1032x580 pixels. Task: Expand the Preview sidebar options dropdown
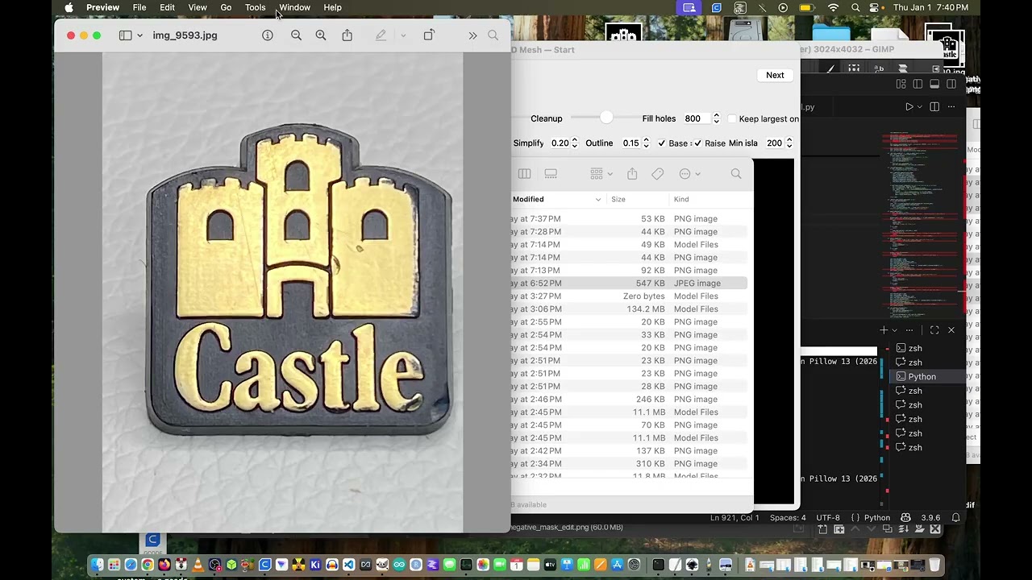[139, 35]
